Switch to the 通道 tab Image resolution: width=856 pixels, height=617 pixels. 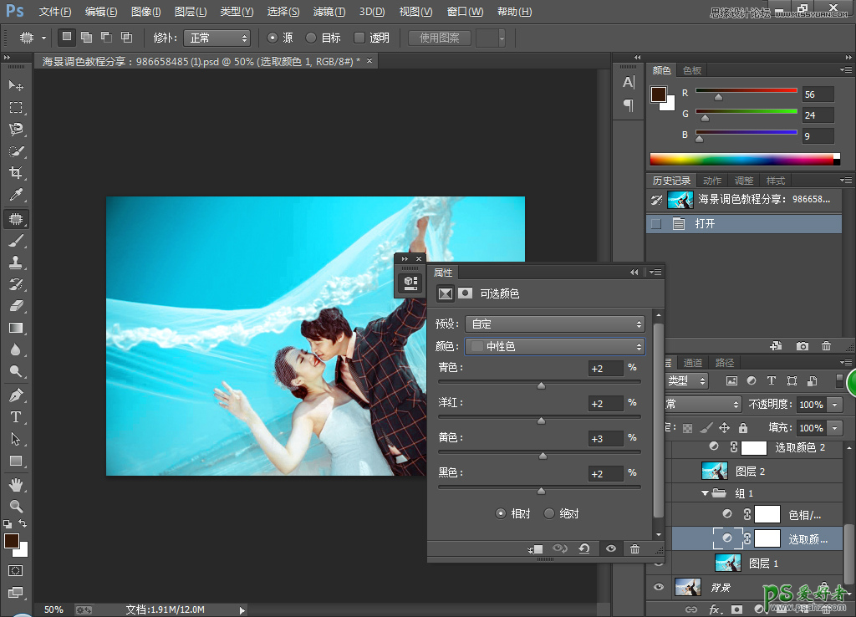click(x=693, y=363)
